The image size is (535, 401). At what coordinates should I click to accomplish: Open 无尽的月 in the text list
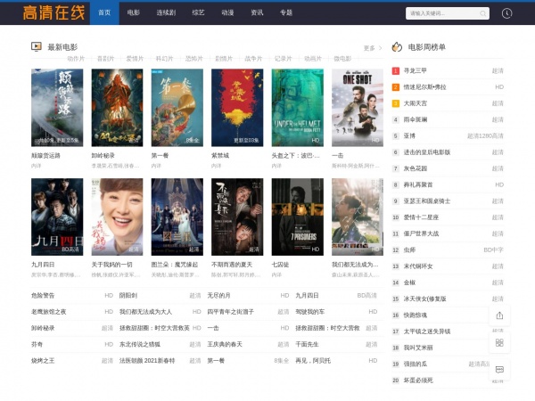(218, 295)
